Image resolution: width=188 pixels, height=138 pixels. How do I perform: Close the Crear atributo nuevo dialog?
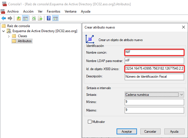pyautogui.click(x=183, y=27)
